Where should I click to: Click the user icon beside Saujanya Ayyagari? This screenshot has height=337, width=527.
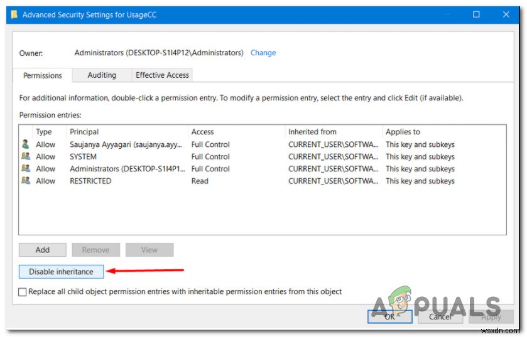pyautogui.click(x=26, y=144)
